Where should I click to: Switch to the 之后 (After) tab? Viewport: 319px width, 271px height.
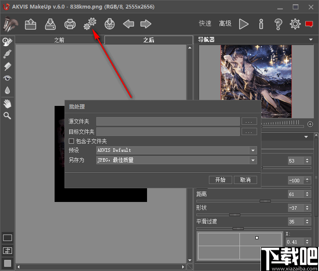pos(149,40)
